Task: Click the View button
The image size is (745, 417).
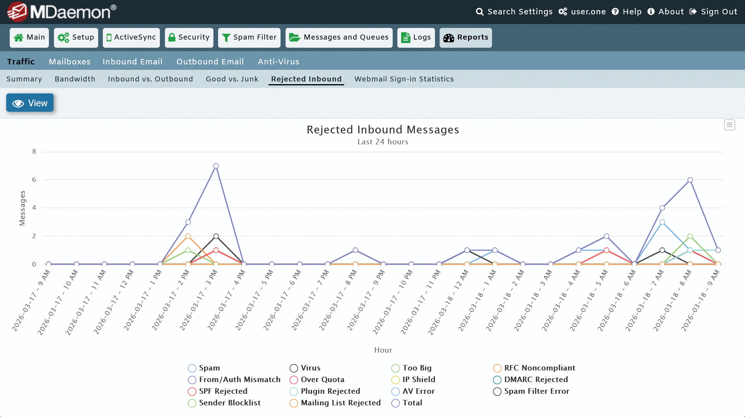Action: 30,103
